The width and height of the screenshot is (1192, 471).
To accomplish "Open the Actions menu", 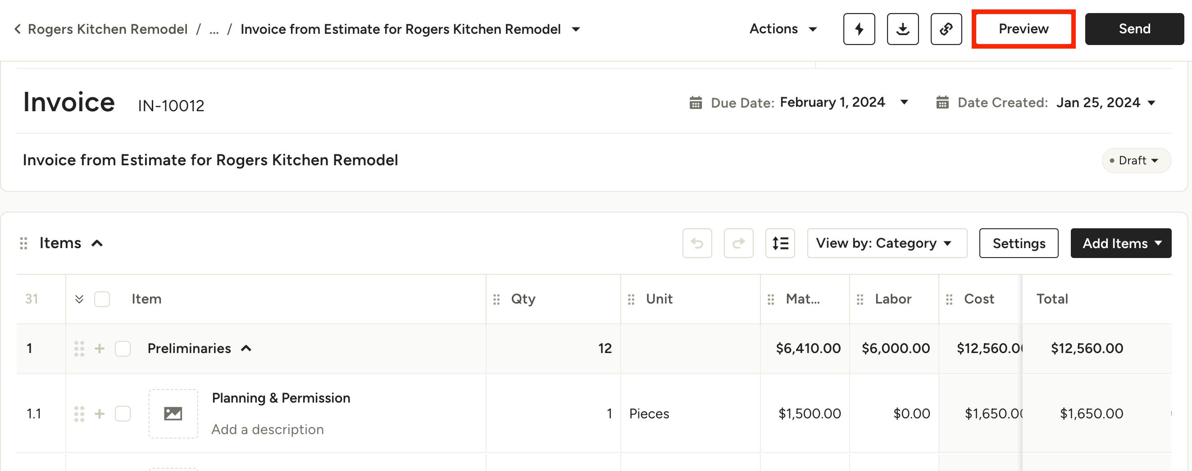I will pyautogui.click(x=783, y=29).
